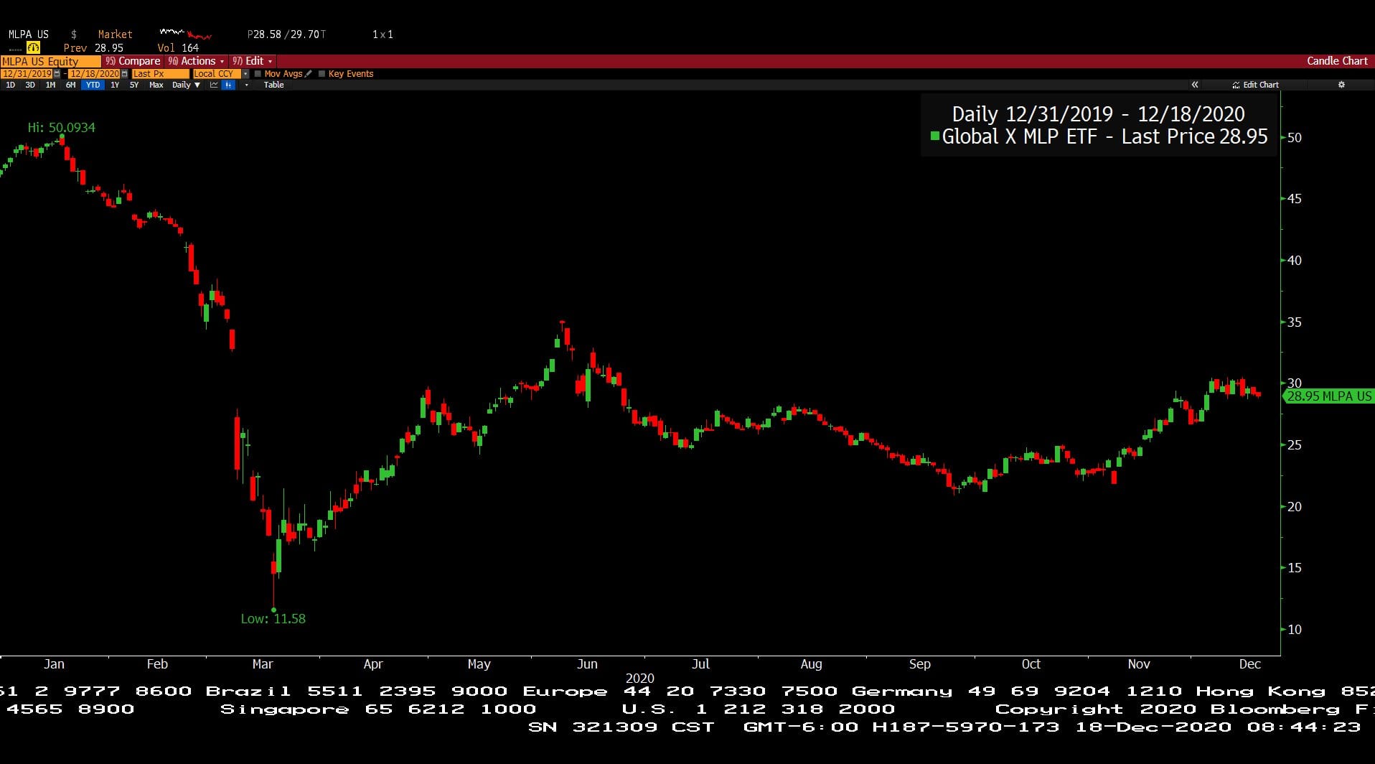
Task: Click the Edit Chart button
Action: tap(1255, 85)
